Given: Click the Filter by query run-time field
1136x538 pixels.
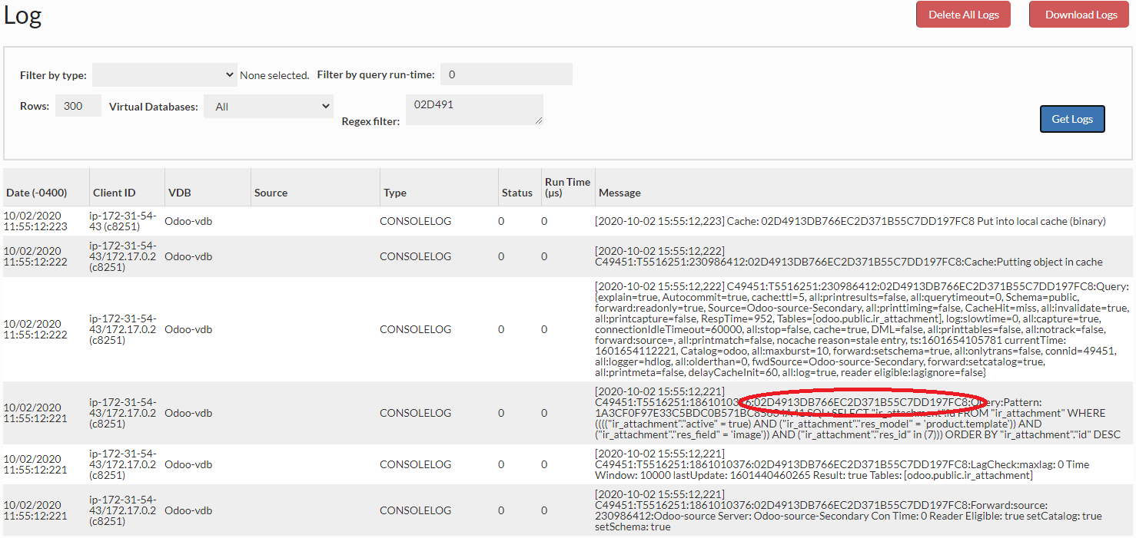Looking at the screenshot, I should click(x=506, y=74).
